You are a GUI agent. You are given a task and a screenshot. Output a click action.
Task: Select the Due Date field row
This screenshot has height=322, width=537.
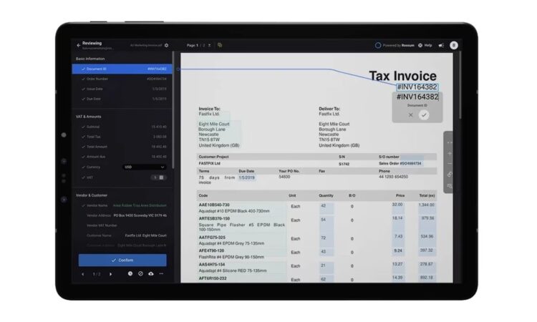click(x=122, y=99)
